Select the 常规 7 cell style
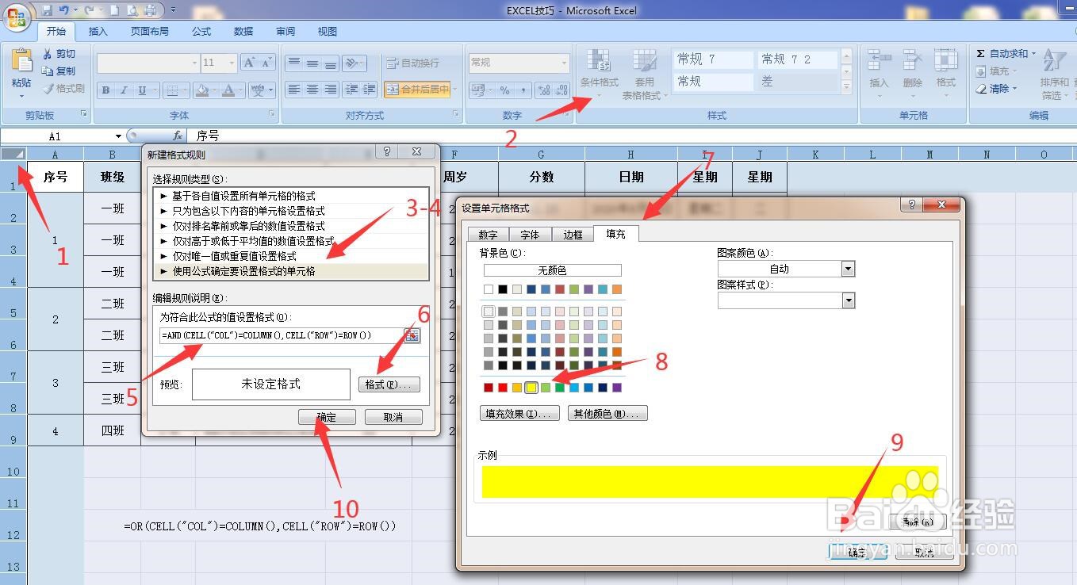This screenshot has width=1077, height=585. (712, 59)
